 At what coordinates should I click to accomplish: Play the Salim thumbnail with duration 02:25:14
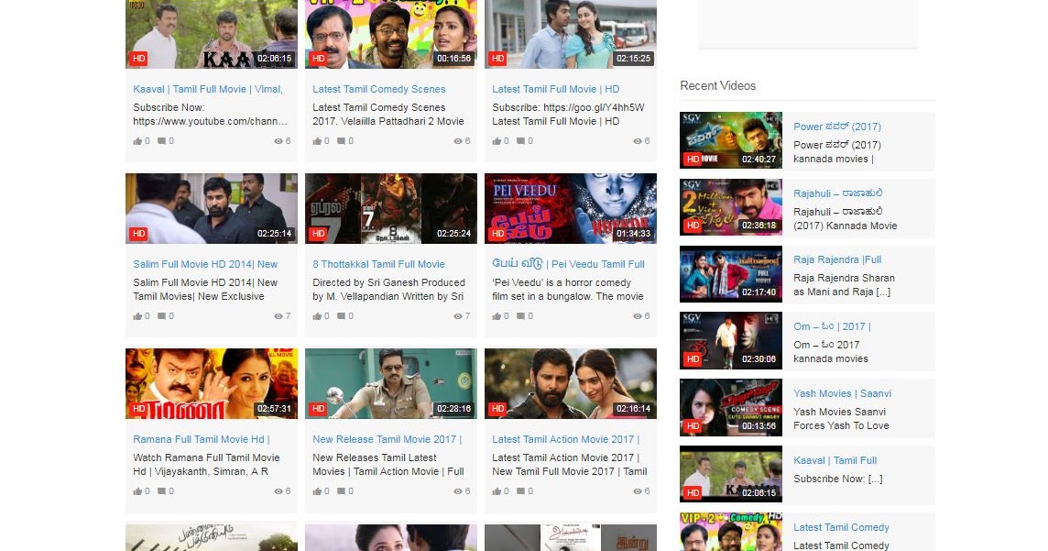point(212,209)
